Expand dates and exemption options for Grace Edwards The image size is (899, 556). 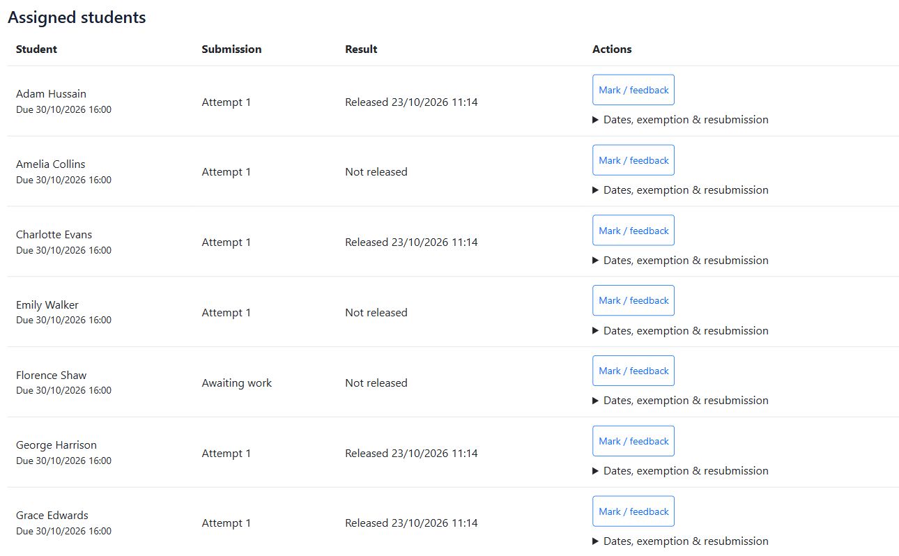point(680,541)
